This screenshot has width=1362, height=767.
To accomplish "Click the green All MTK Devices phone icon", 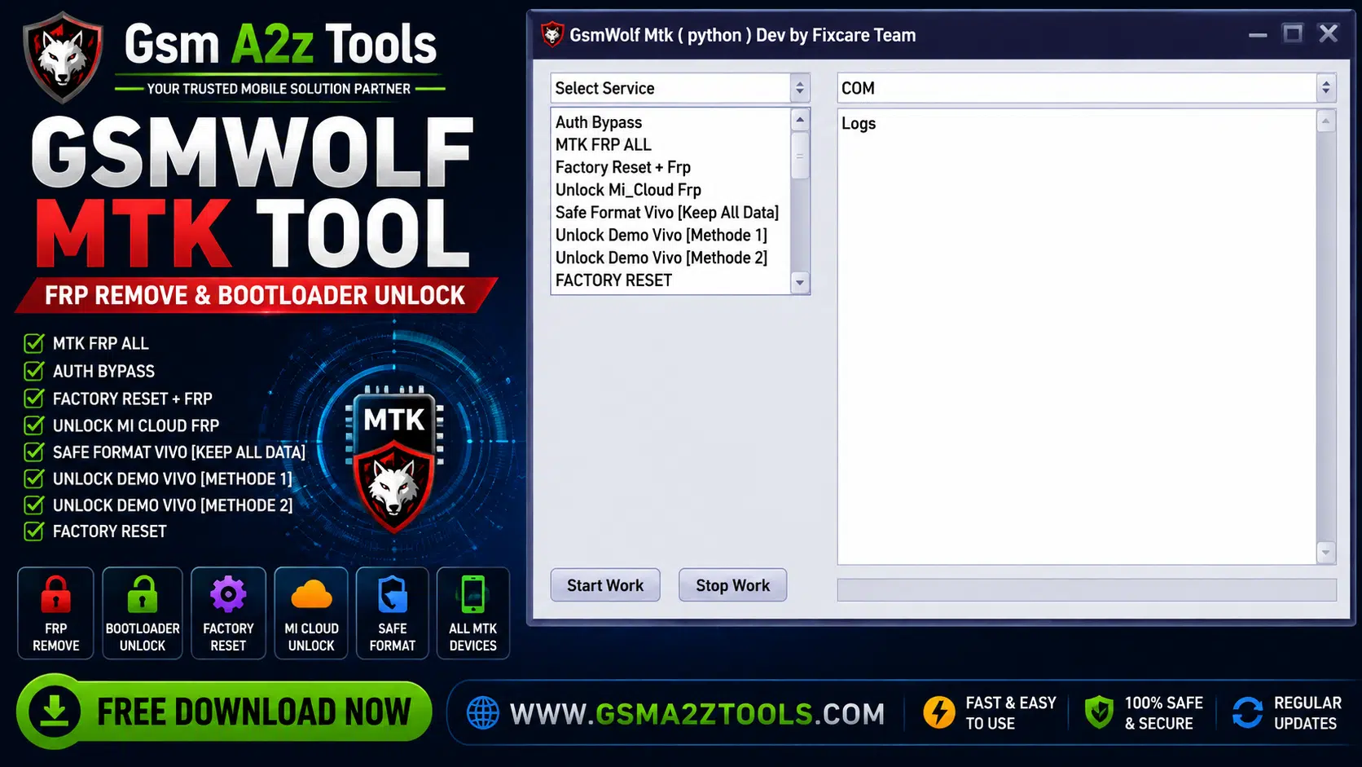I will click(473, 594).
